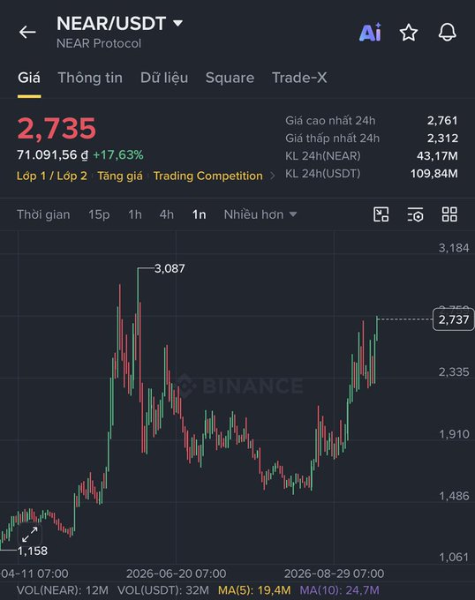Tap the 24h high value 2,761
The image size is (475, 600).
pyautogui.click(x=442, y=121)
